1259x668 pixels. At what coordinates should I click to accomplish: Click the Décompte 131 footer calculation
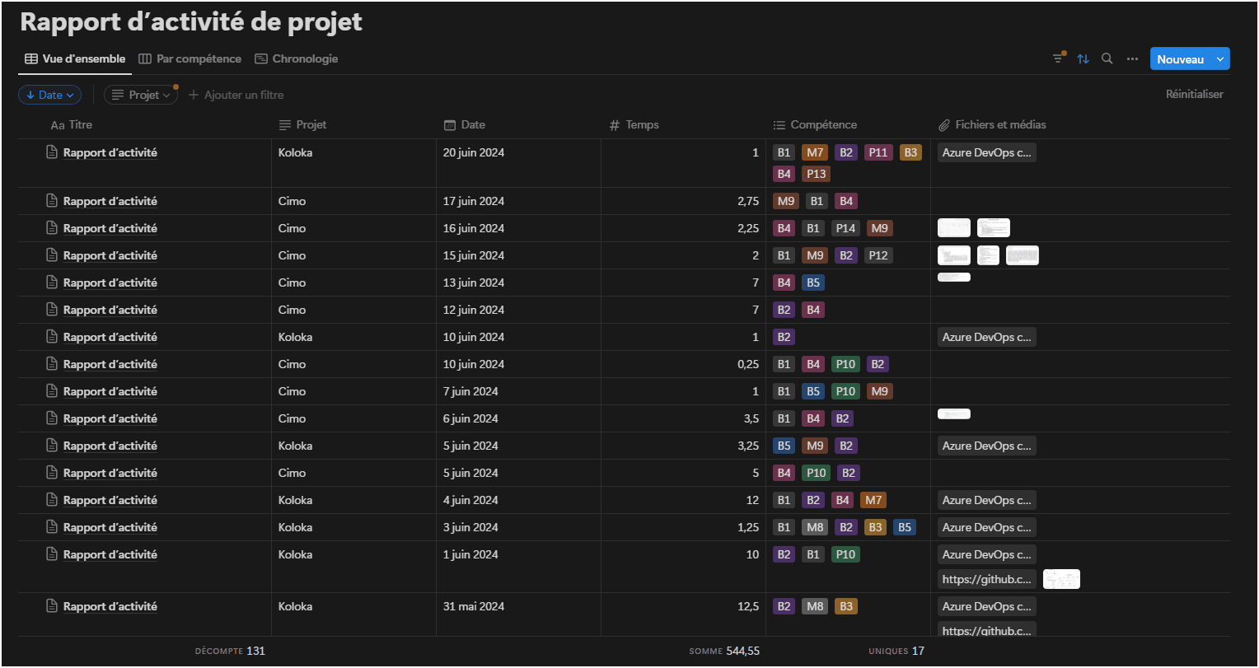pyautogui.click(x=230, y=651)
